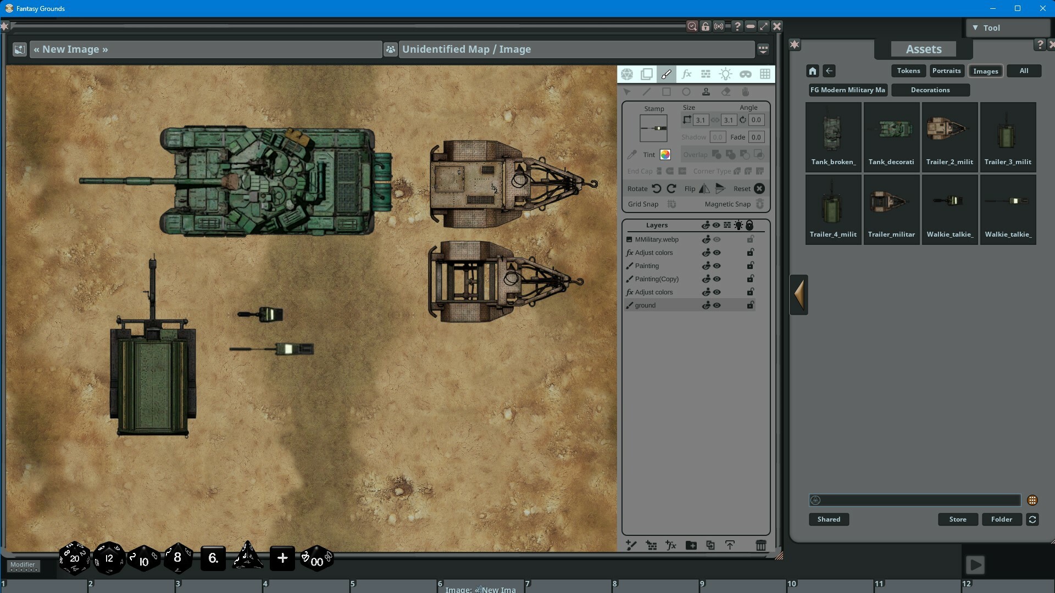Image resolution: width=1055 pixels, height=593 pixels.
Task: Hide the ground layer
Action: point(717,305)
